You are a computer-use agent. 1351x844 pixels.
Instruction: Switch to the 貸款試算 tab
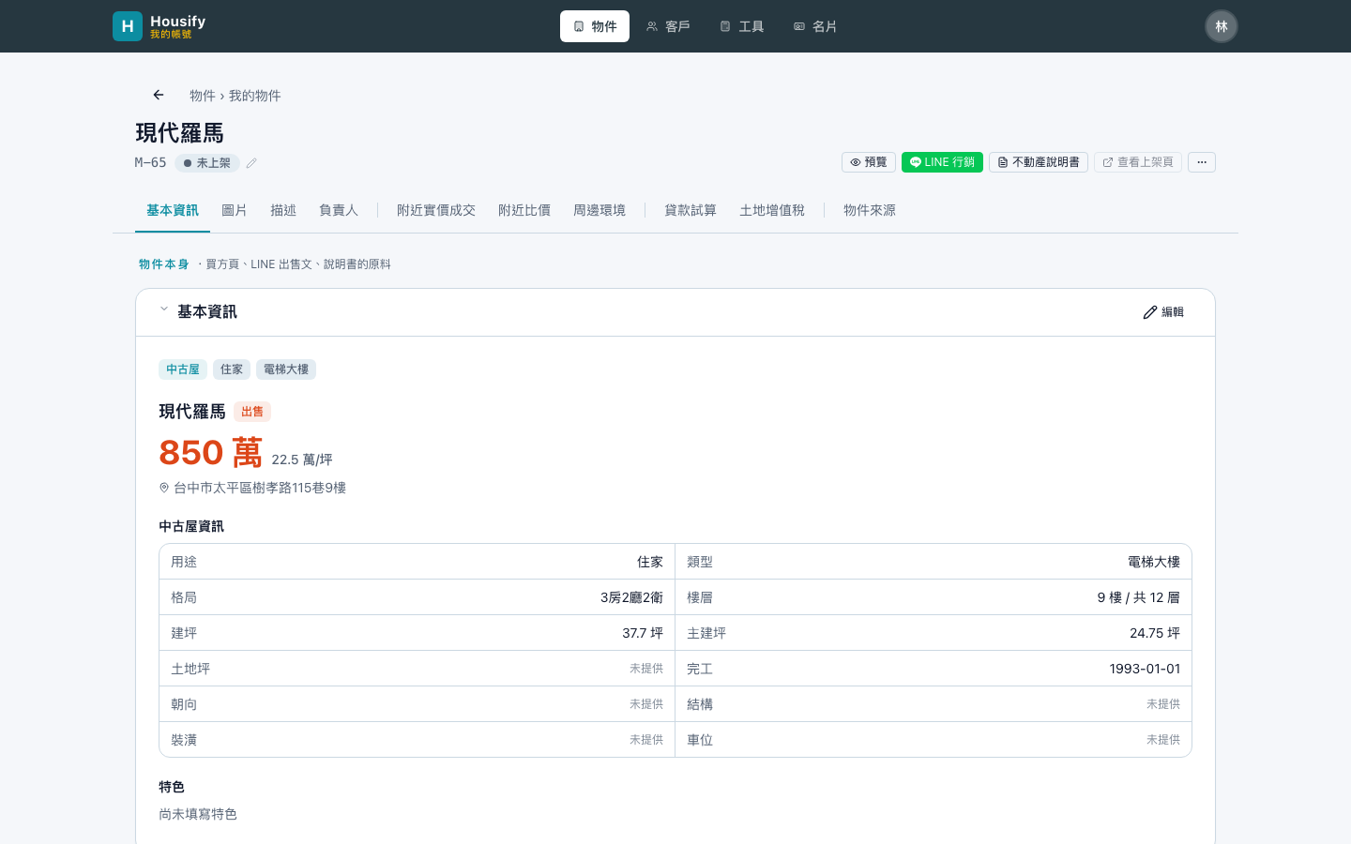pos(691,210)
